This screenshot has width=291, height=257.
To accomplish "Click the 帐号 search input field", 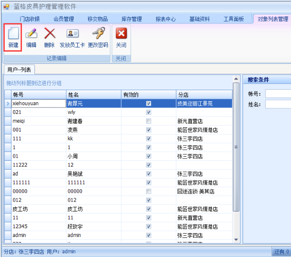I will 278,94.
